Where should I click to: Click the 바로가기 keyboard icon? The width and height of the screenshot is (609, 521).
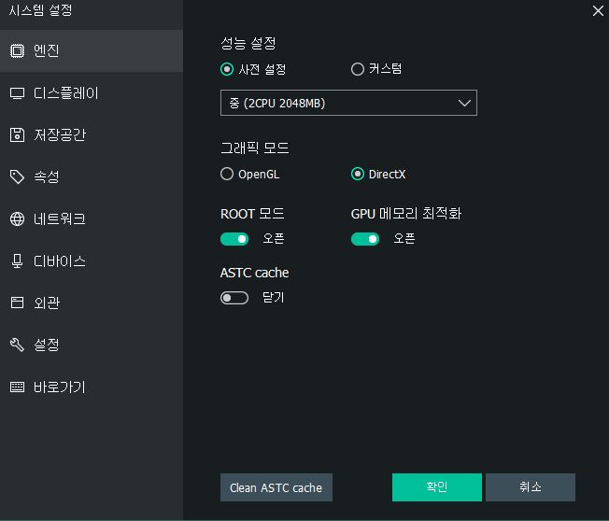tap(17, 387)
